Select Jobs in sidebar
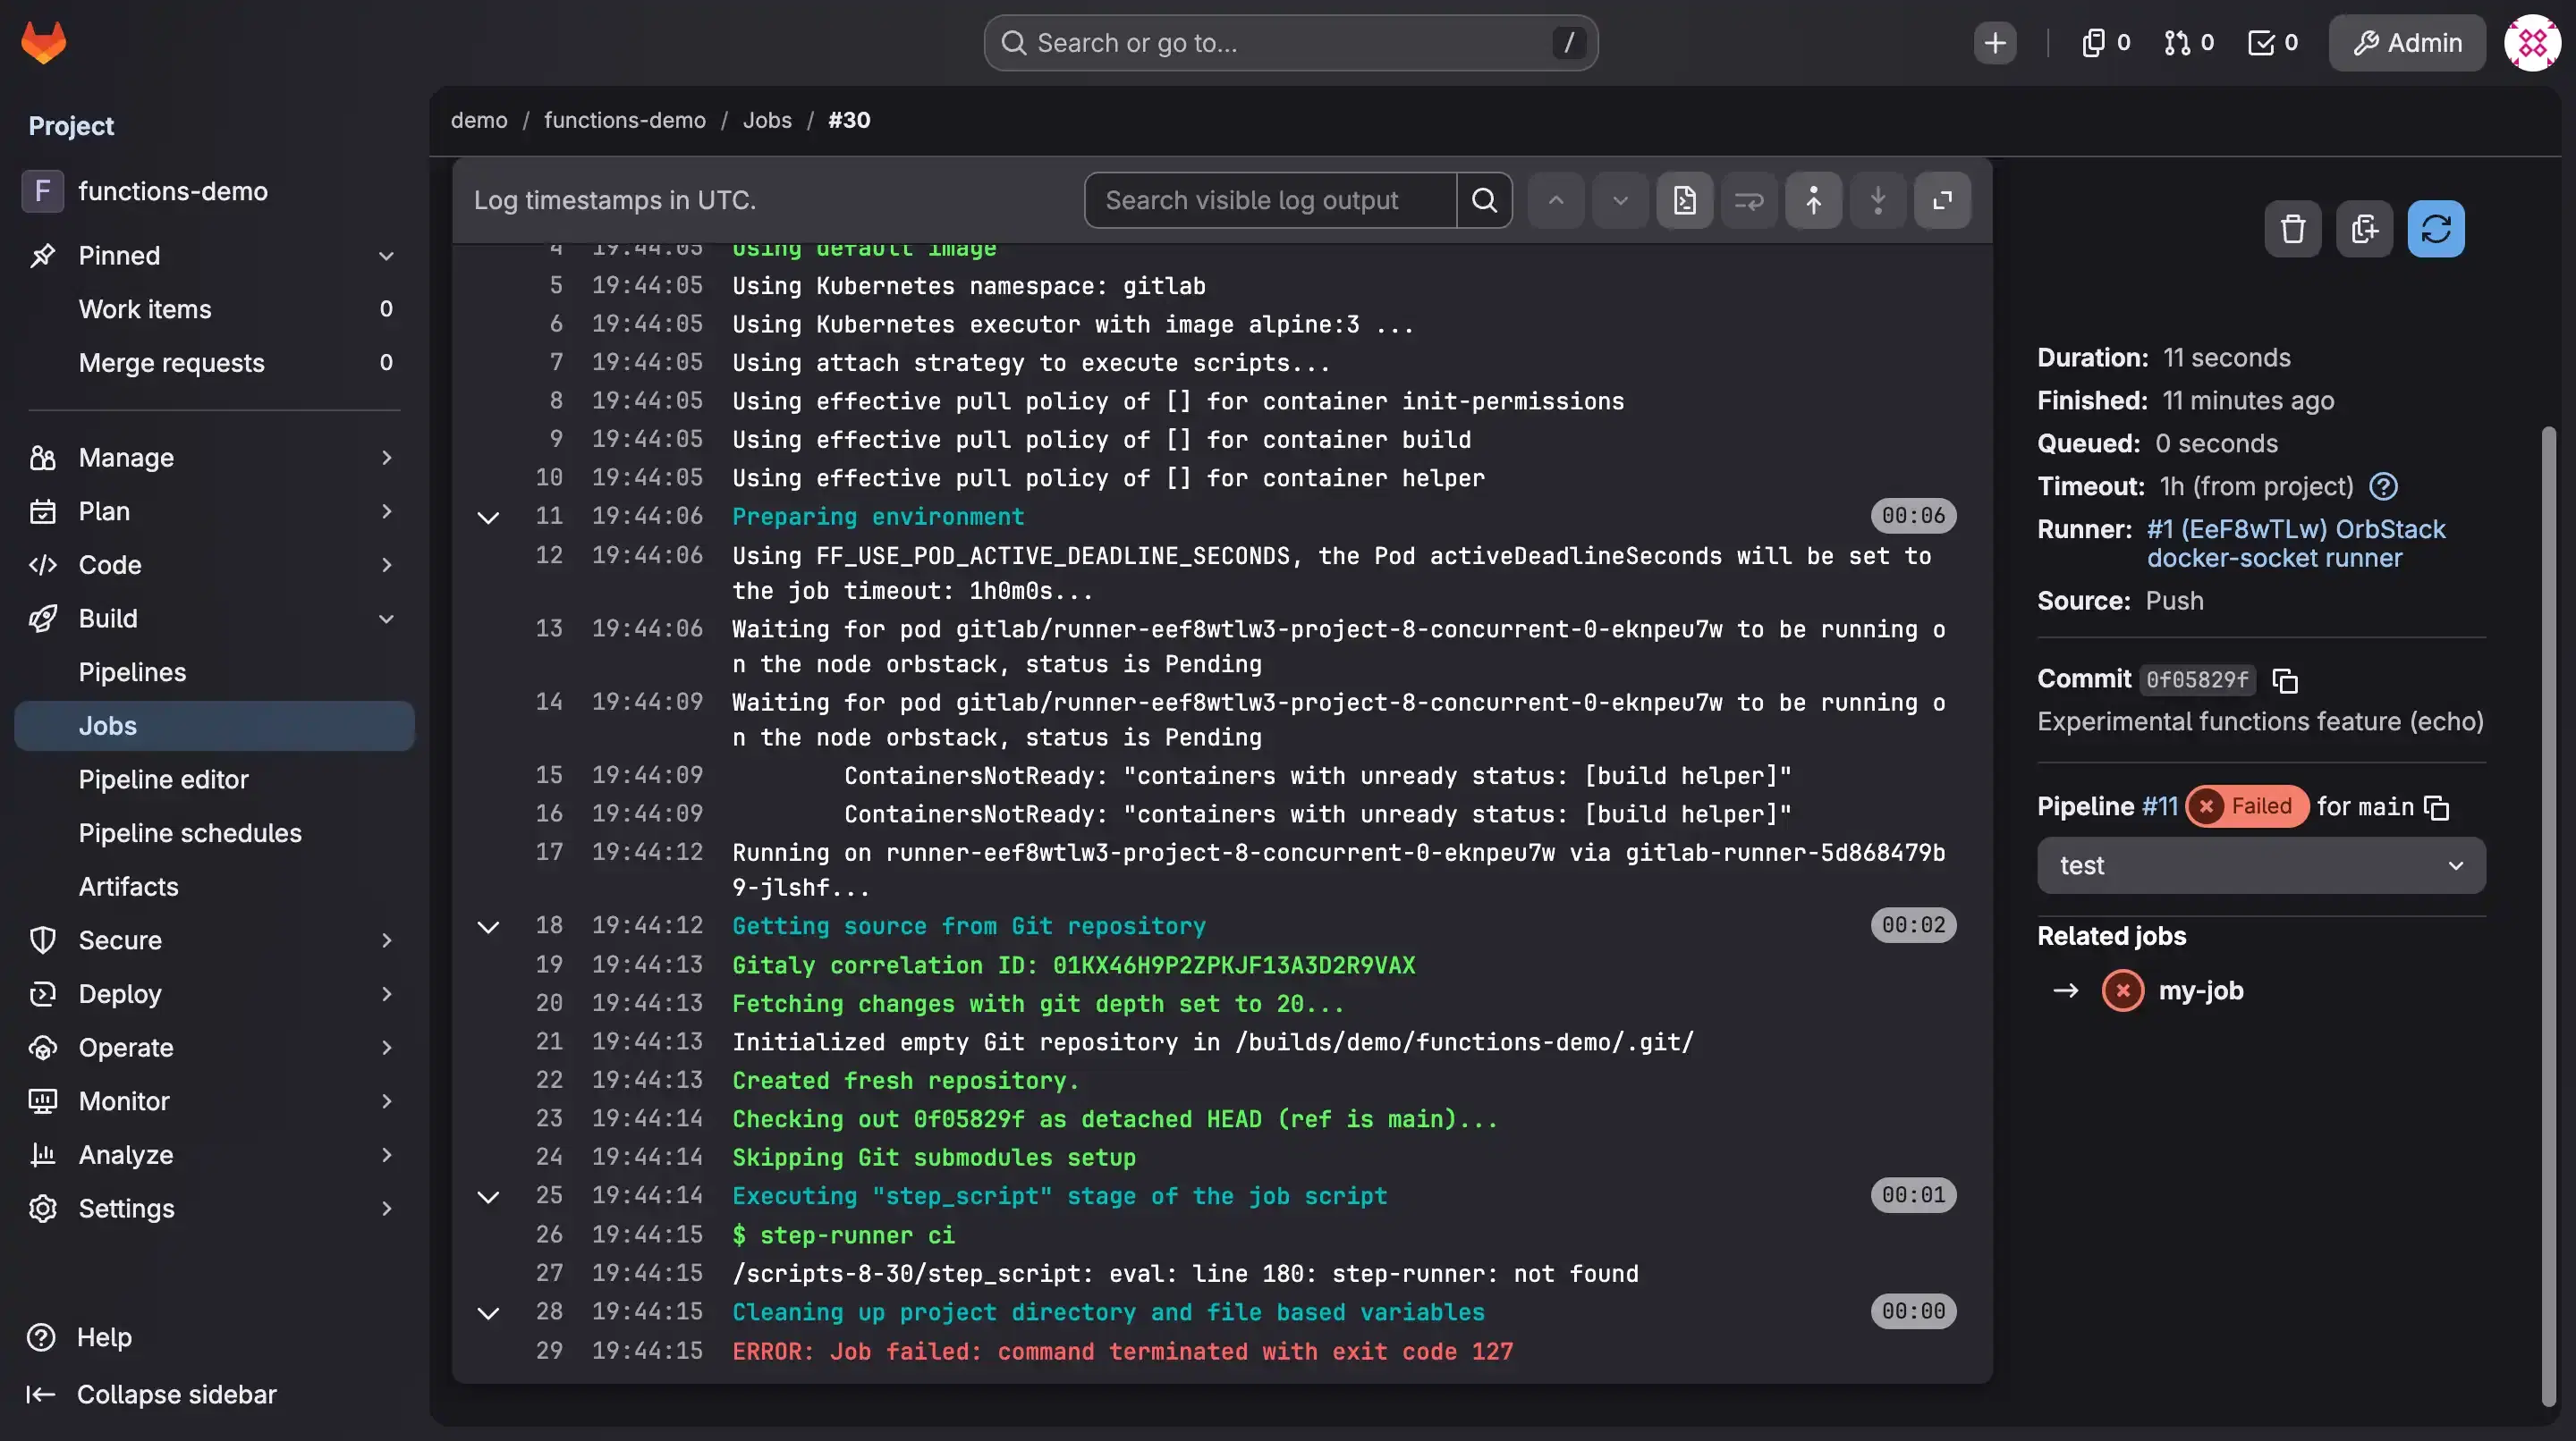 [x=214, y=727]
